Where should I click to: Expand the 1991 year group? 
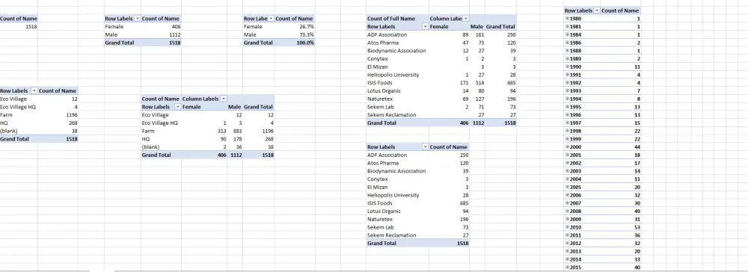click(x=568, y=75)
